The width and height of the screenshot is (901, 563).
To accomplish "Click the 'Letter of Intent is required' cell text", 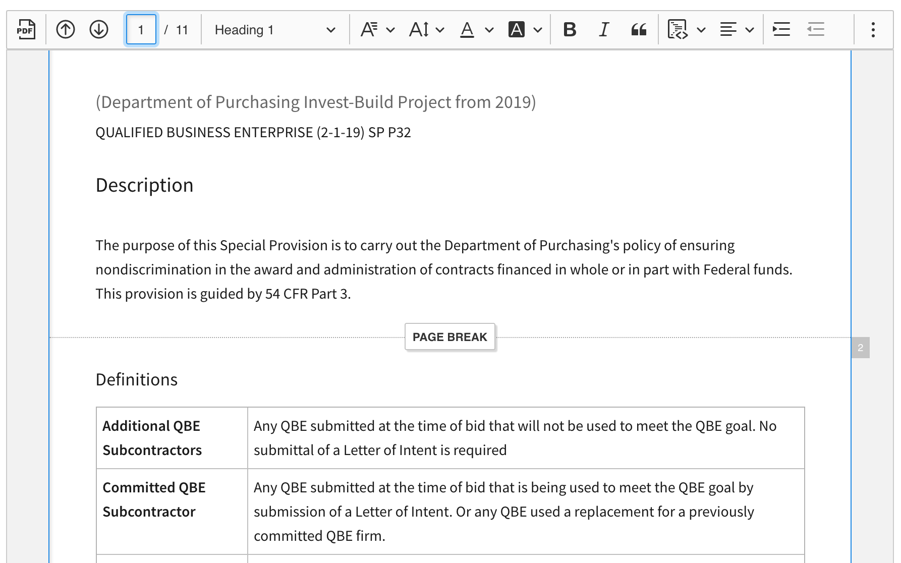I will [425, 450].
